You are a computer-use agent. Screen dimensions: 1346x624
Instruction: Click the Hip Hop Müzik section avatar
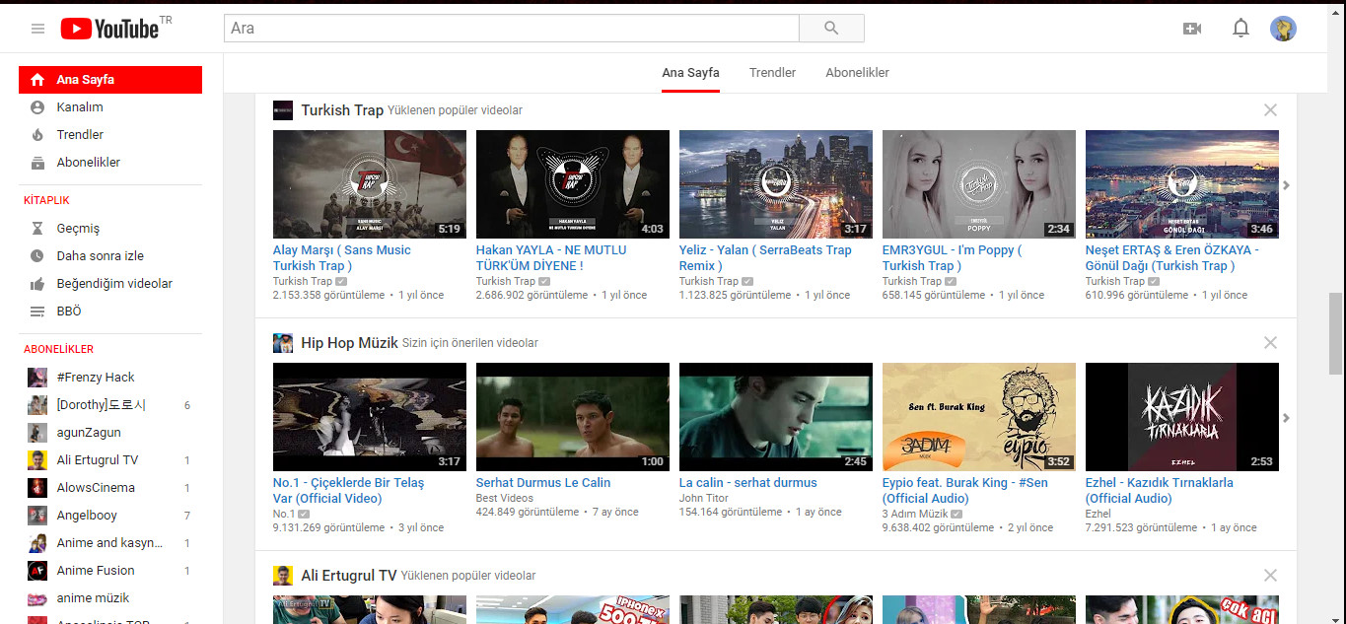(x=283, y=343)
